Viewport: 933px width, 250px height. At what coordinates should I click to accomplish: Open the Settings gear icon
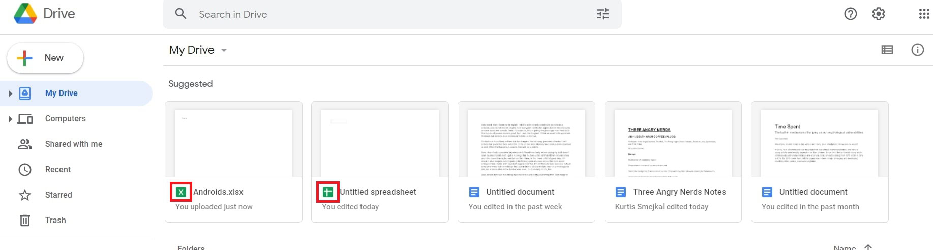tap(878, 14)
